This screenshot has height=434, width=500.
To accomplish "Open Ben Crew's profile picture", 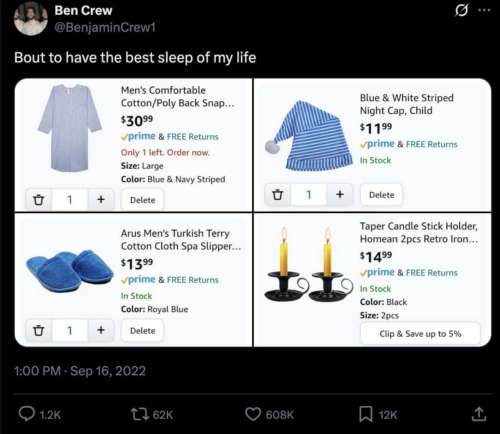I will pyautogui.click(x=30, y=19).
